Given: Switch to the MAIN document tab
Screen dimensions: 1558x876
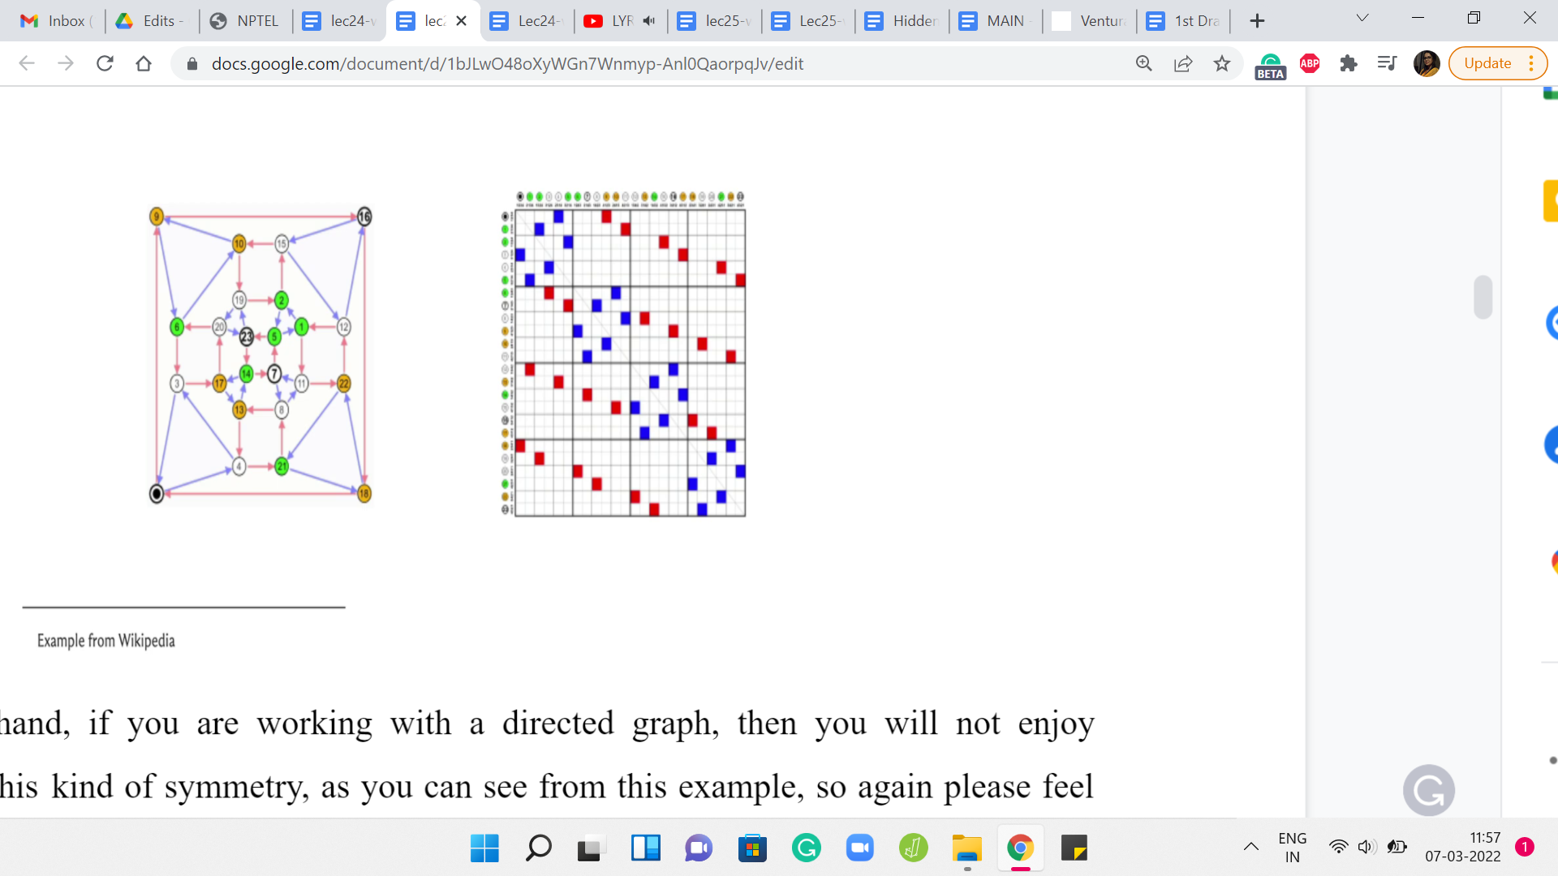Looking at the screenshot, I should 996,21.
